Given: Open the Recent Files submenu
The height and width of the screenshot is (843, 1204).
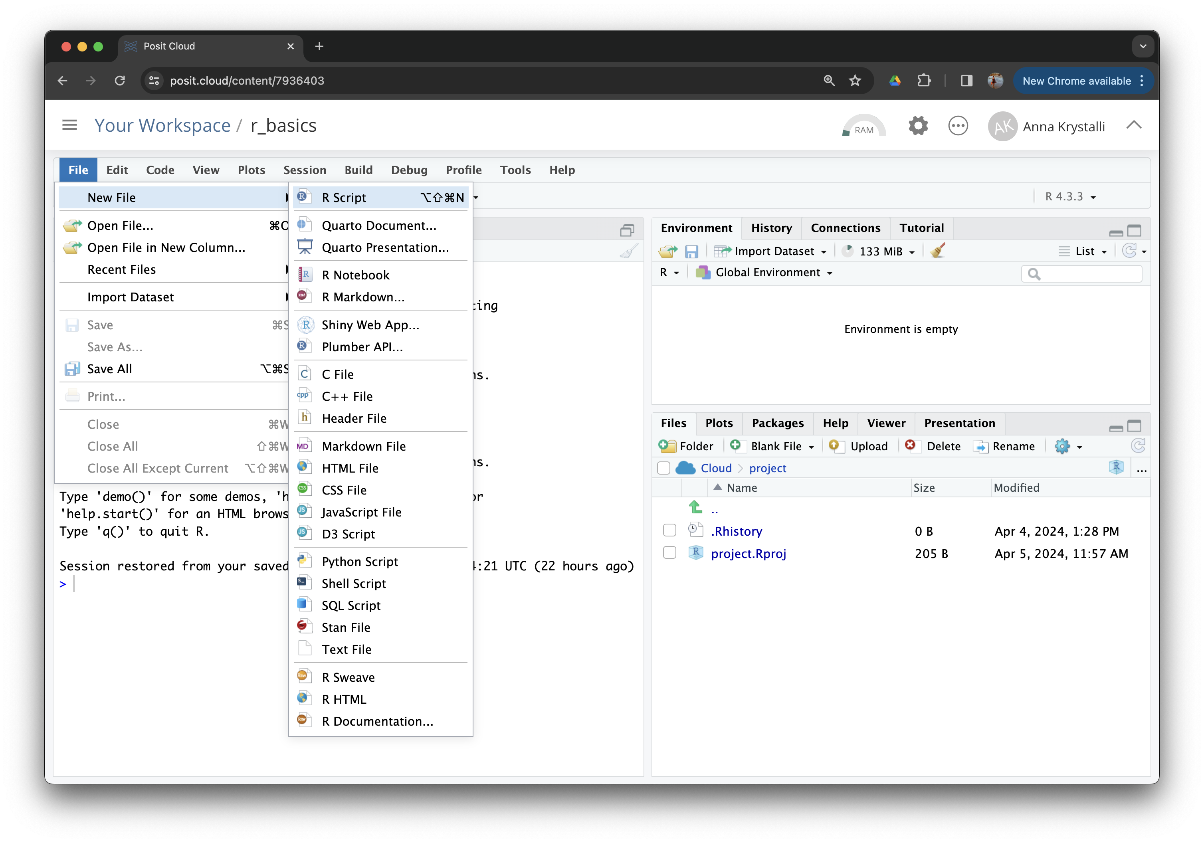Looking at the screenshot, I should pos(174,269).
